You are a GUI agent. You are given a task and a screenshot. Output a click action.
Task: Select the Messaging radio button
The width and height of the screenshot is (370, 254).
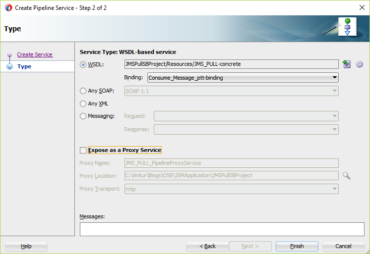pyautogui.click(x=83, y=116)
